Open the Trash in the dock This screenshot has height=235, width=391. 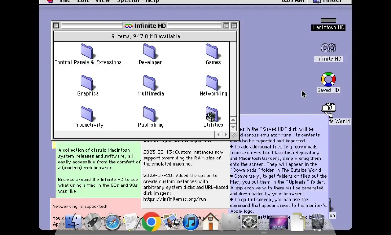[x=318, y=222]
